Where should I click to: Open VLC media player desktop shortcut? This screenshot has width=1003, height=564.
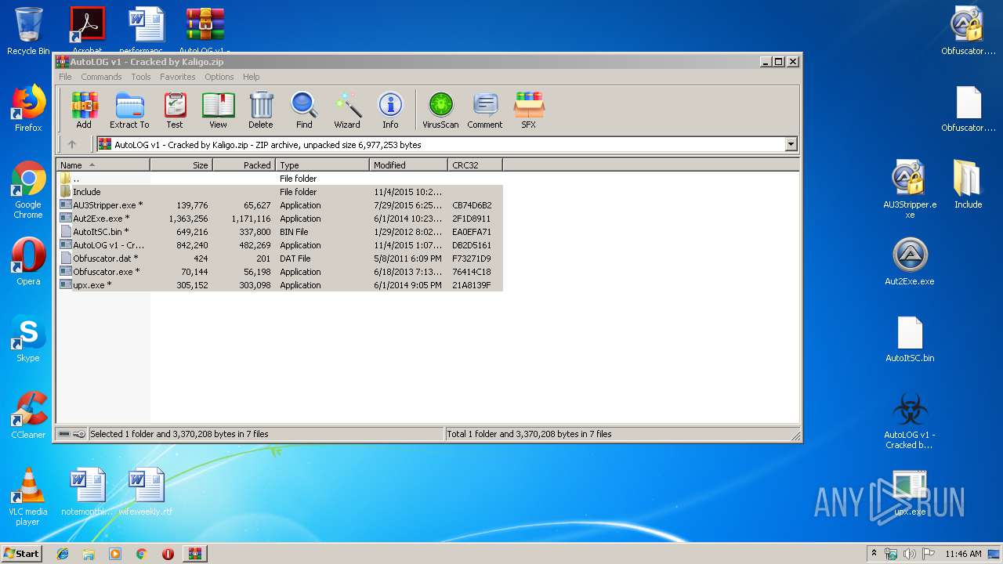[x=28, y=497]
